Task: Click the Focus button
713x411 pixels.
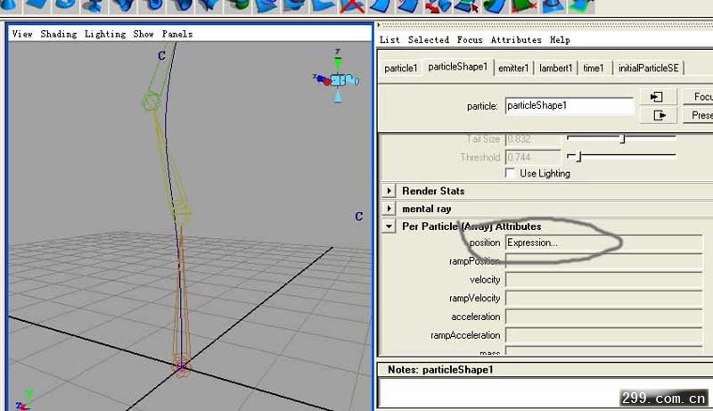Action: [698, 97]
